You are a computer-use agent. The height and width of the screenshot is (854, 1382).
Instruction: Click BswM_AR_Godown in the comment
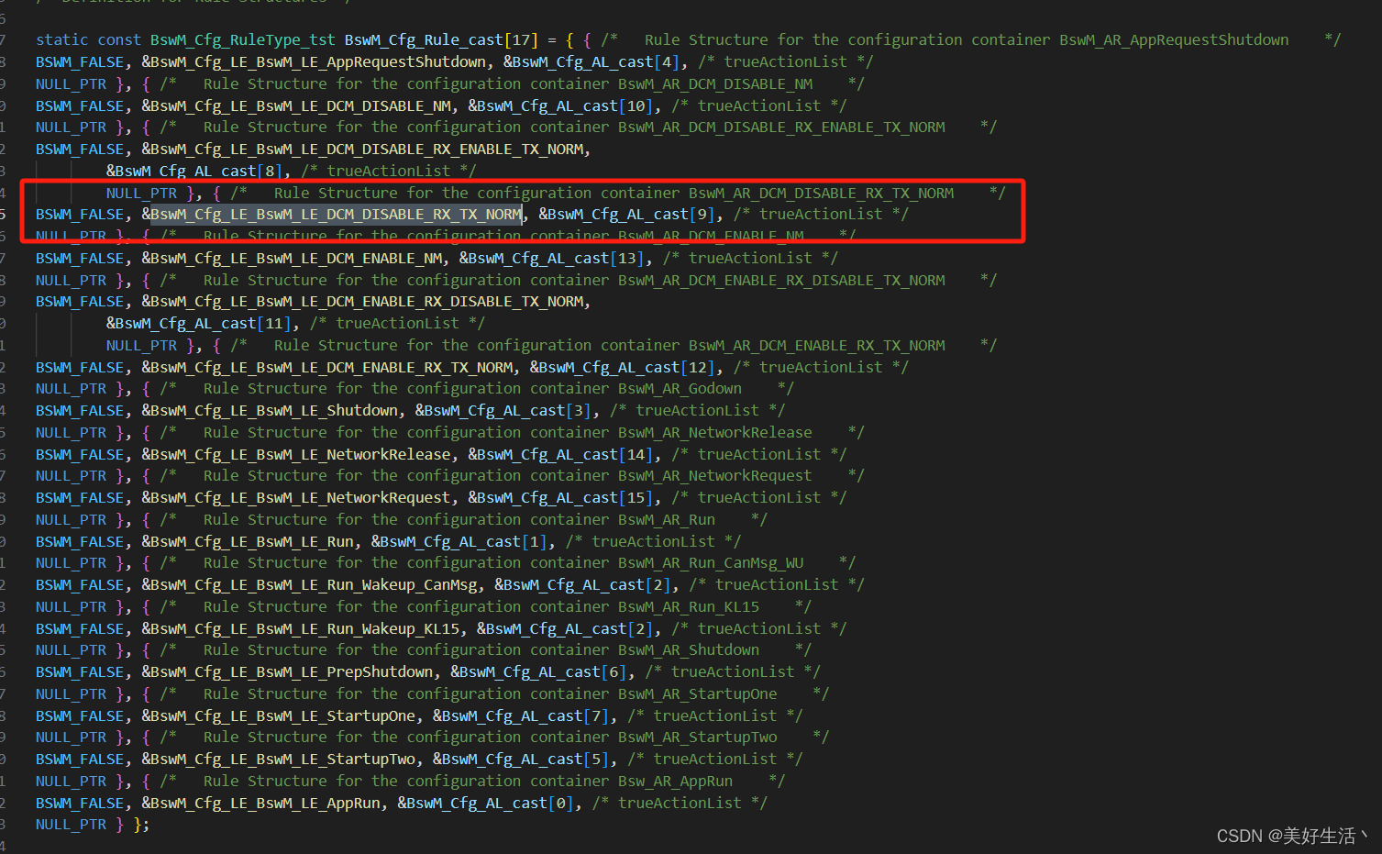tap(680, 388)
